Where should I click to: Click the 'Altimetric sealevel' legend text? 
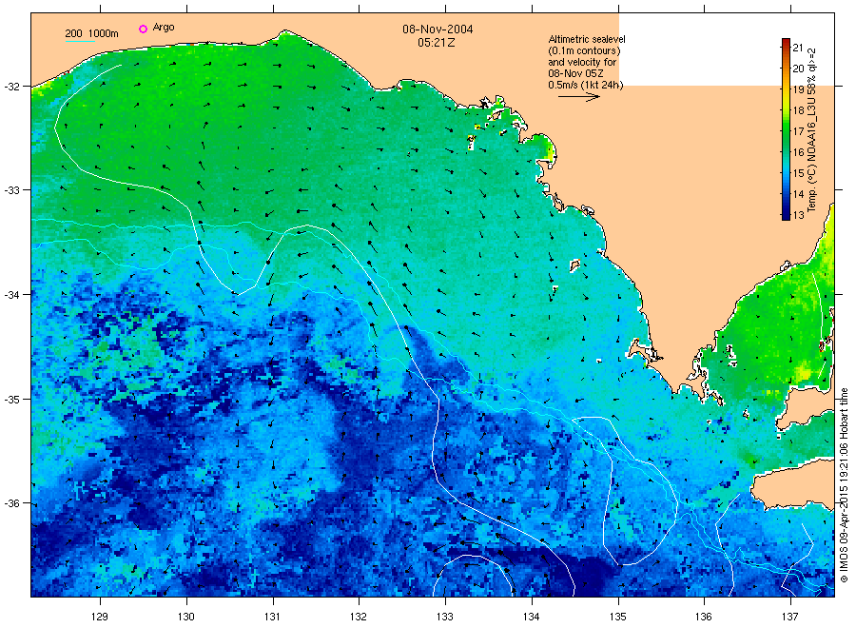click(587, 39)
